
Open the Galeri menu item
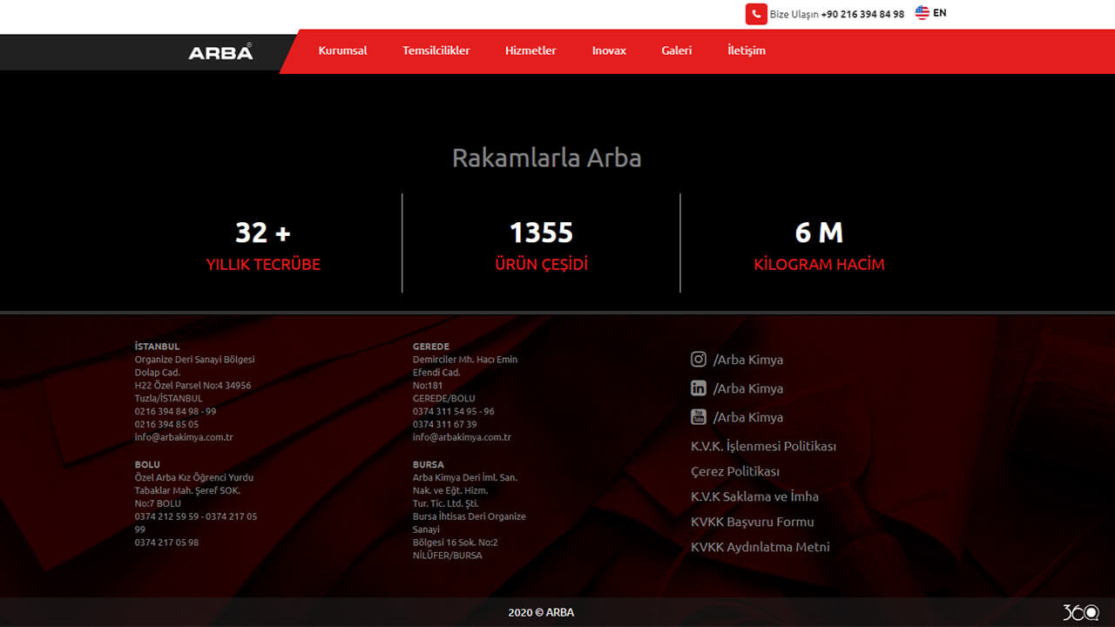tap(676, 51)
